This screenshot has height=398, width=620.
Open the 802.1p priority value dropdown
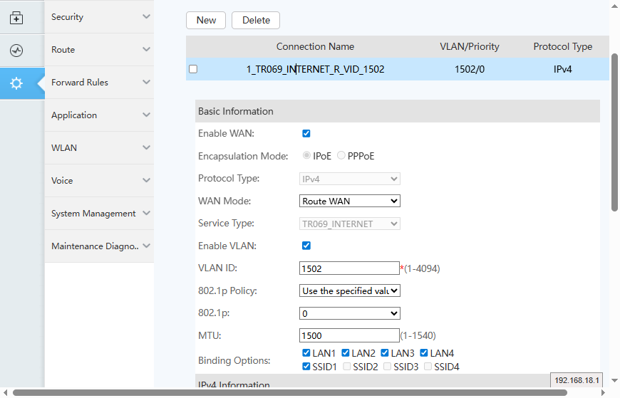coord(350,313)
